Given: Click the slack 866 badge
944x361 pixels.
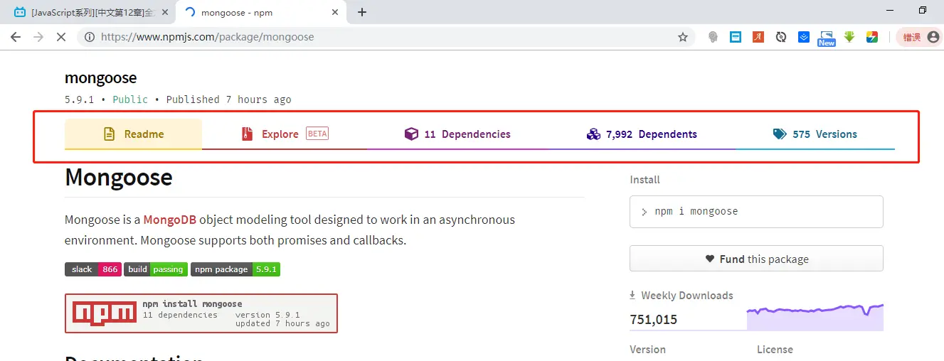Looking at the screenshot, I should (x=93, y=269).
